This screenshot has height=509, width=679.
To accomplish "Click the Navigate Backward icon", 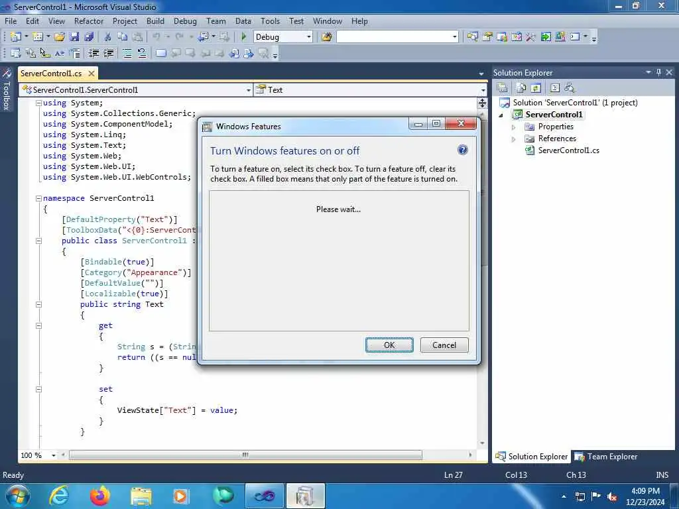I will [x=203, y=37].
